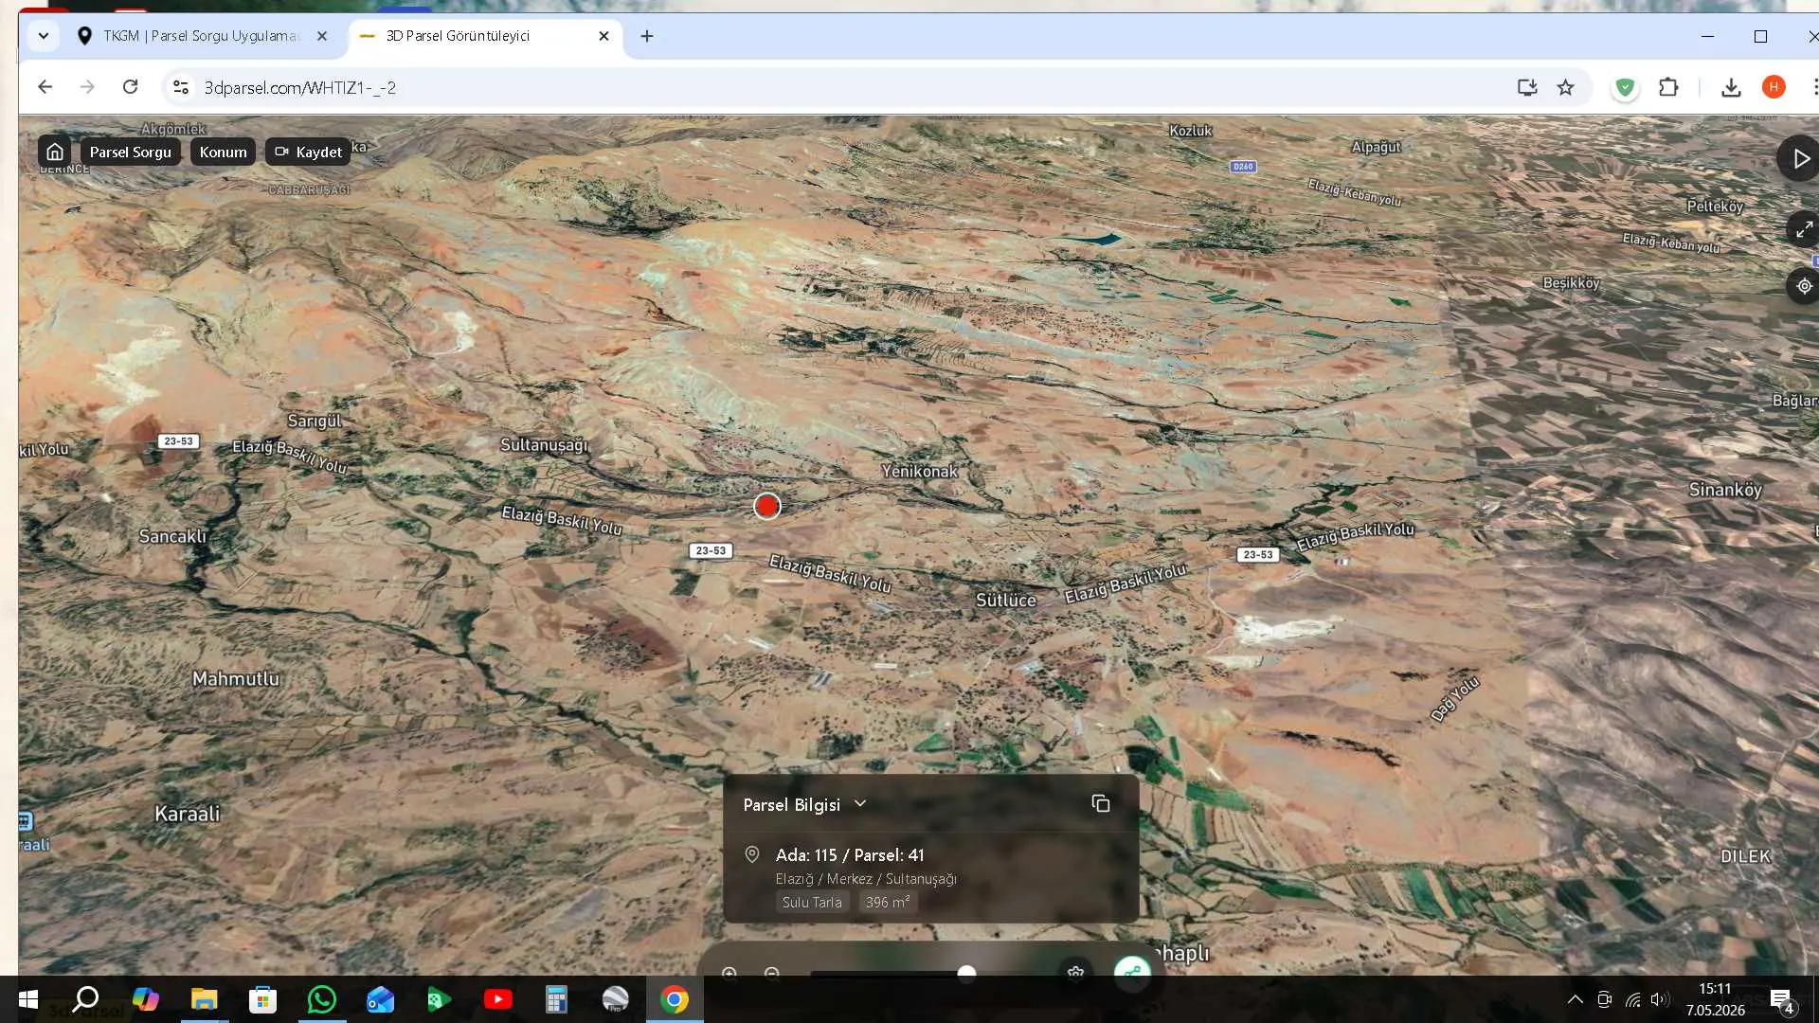The height and width of the screenshot is (1023, 1819).
Task: Adjust the bottom toolbar slider handle
Action: (966, 973)
